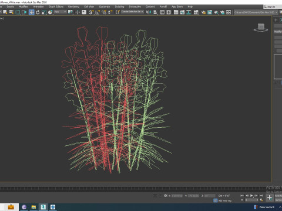The height and width of the screenshot is (211, 282).
Task: Open the Time Configuration icon
Action: tap(261, 200)
